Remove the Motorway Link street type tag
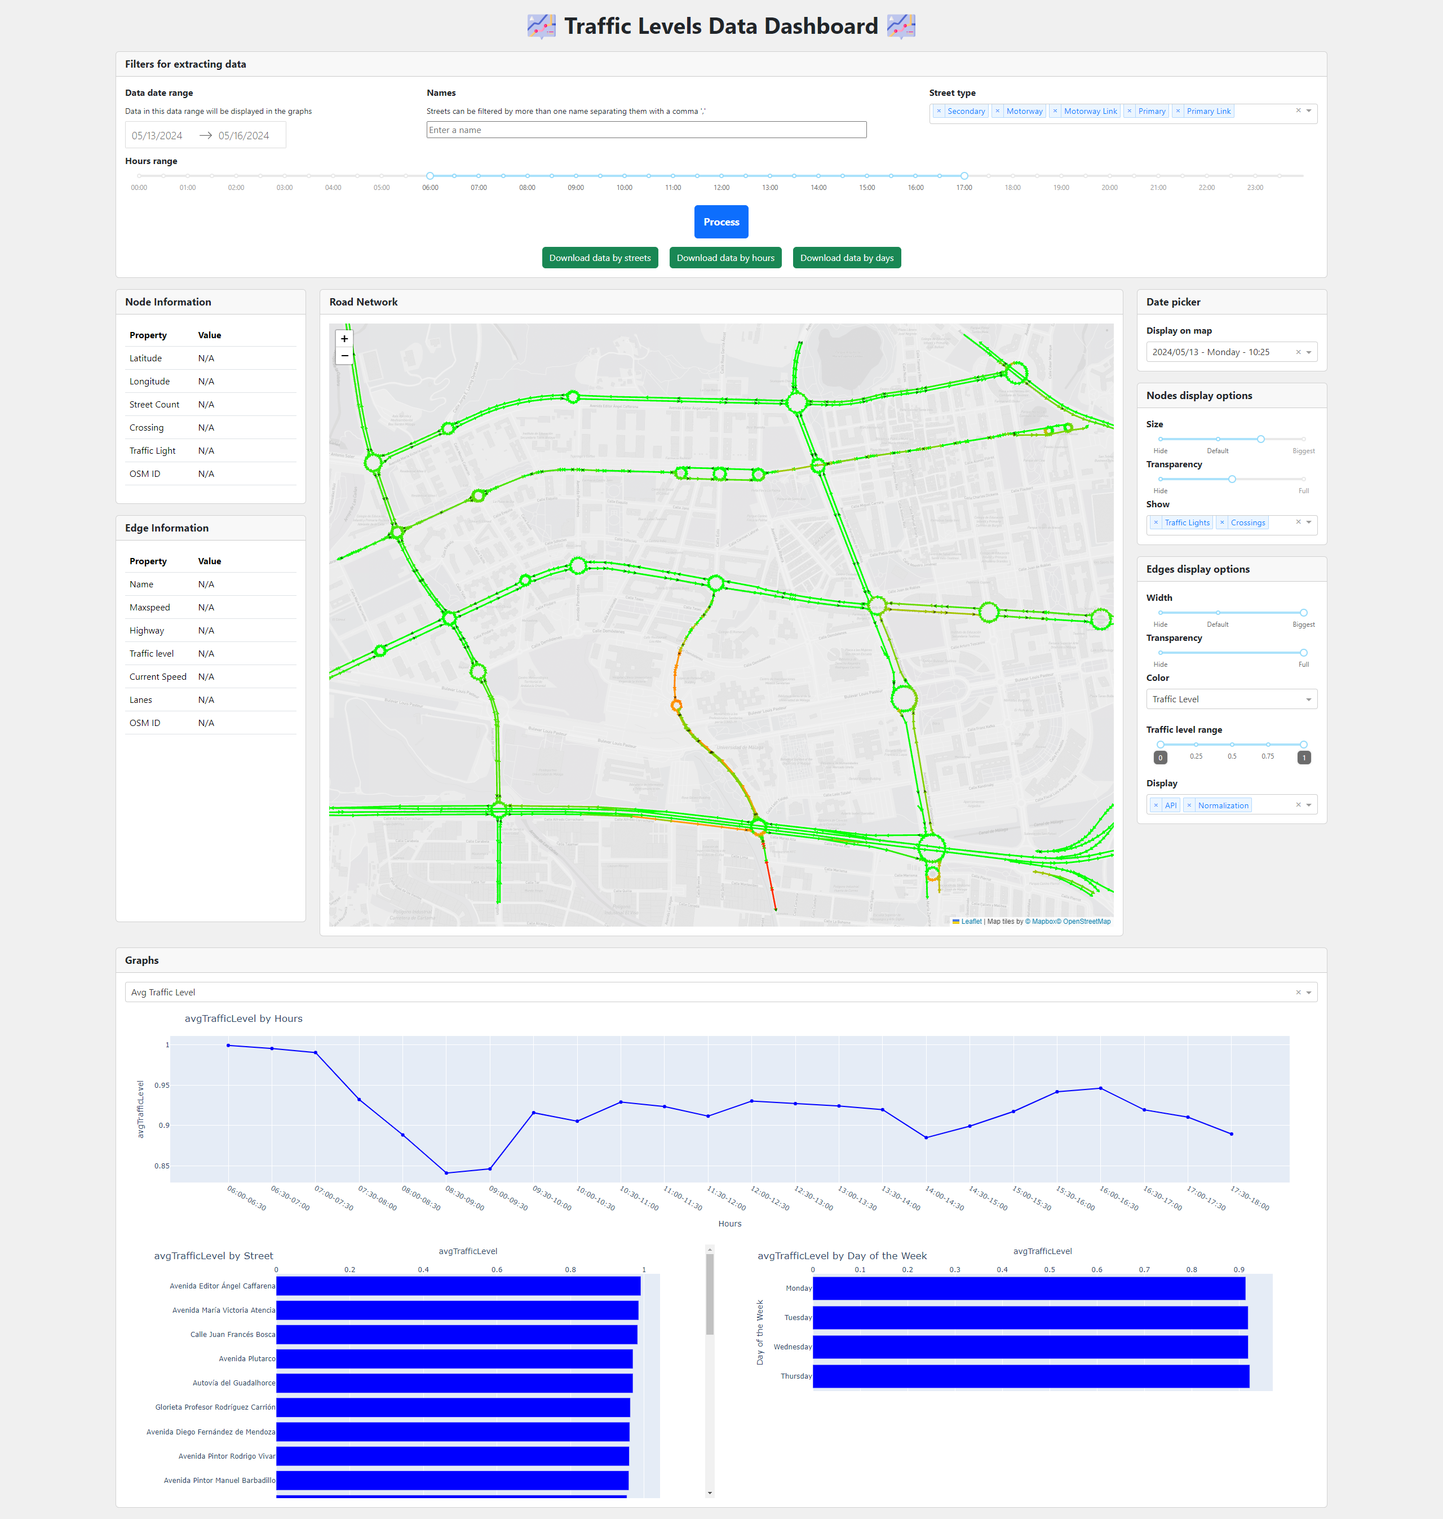 1055,112
